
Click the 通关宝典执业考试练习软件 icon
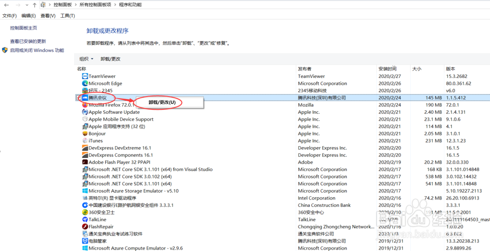coord(85,234)
